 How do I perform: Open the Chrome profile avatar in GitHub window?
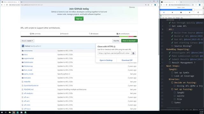(x=155, y=5)
